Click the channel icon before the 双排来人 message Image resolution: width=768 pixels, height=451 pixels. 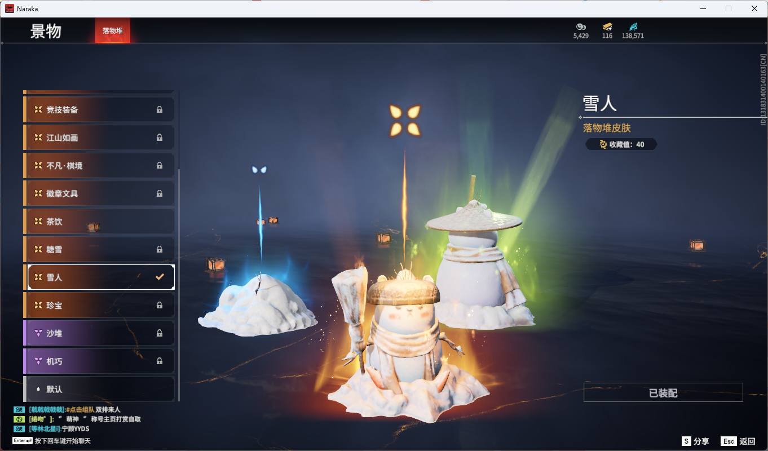pos(19,410)
